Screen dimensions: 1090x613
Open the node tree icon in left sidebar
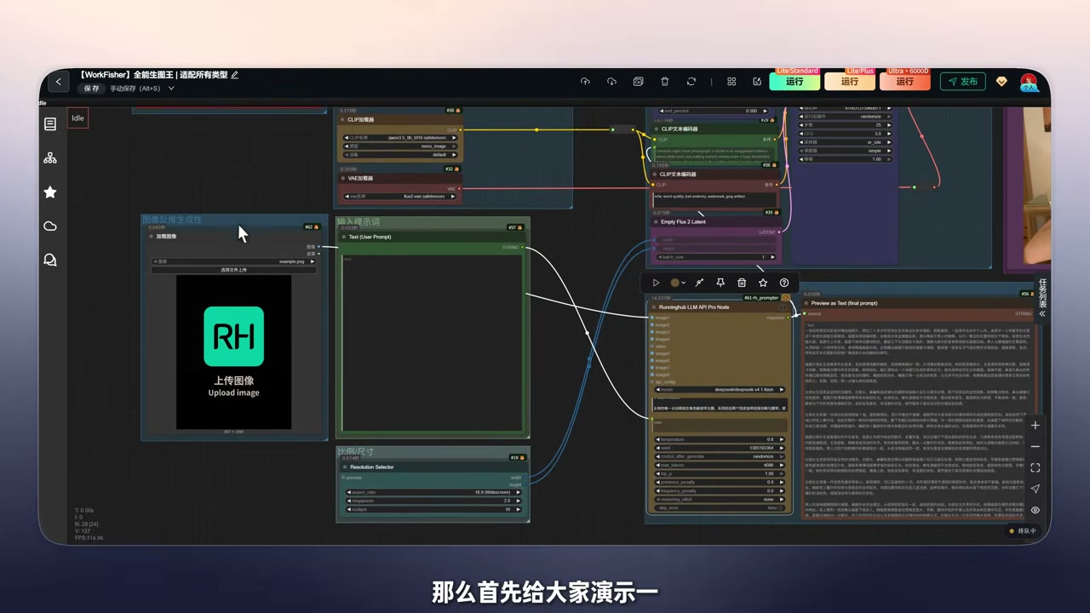click(50, 158)
